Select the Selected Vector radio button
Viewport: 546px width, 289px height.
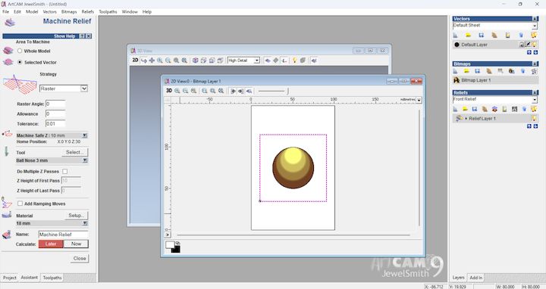[20, 62]
